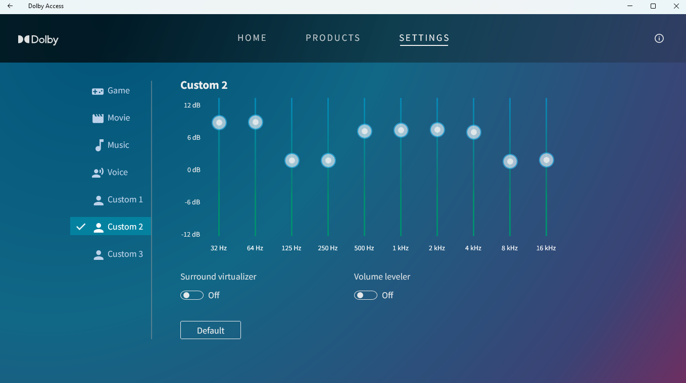Switch to the PRODUCTS tab
This screenshot has width=686, height=383.
pyautogui.click(x=333, y=38)
